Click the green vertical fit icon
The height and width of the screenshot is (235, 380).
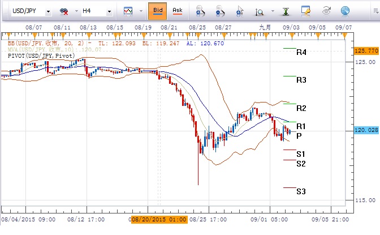pos(286,11)
